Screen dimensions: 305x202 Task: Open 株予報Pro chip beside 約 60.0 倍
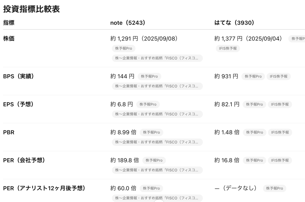tap(151, 188)
